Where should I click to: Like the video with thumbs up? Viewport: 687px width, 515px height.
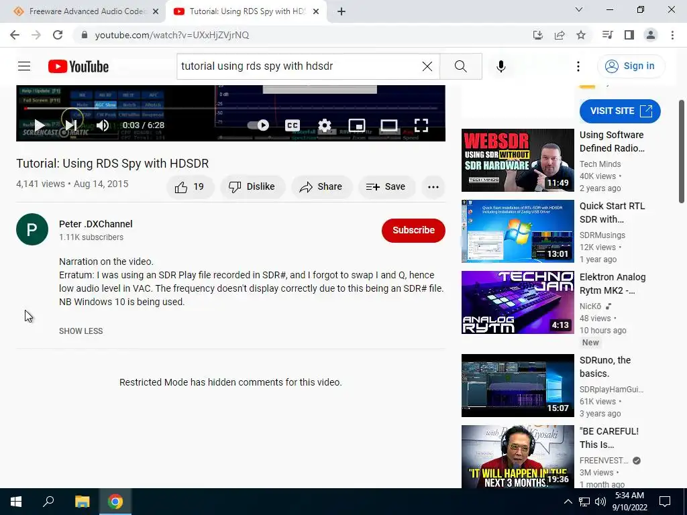click(x=190, y=187)
